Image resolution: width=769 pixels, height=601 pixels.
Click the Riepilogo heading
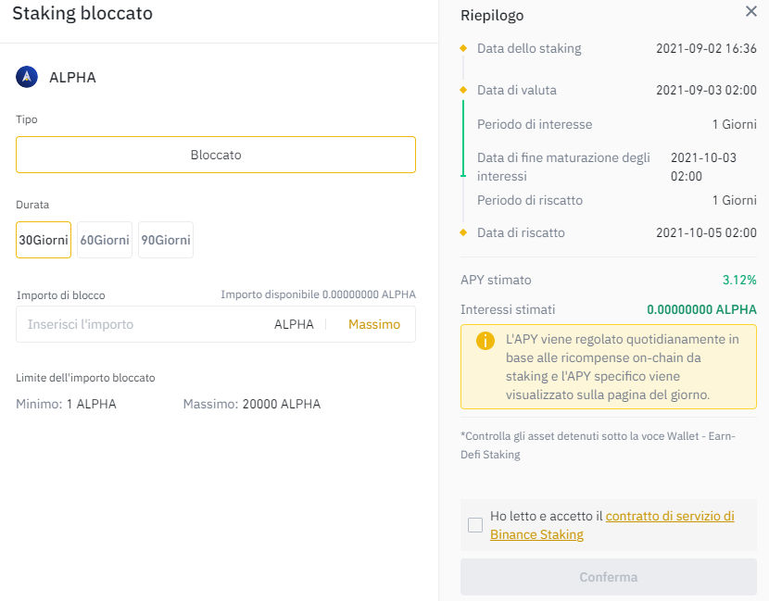point(492,16)
